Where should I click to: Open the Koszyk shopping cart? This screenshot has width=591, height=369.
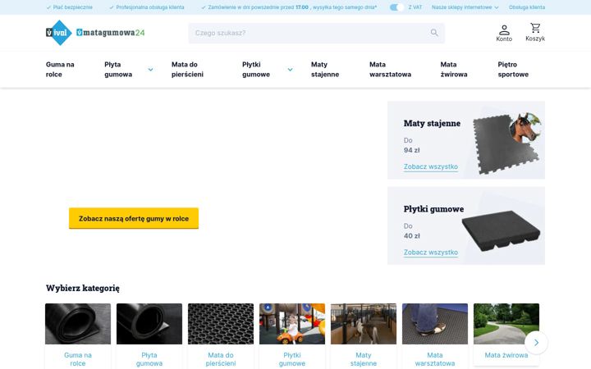(x=535, y=32)
